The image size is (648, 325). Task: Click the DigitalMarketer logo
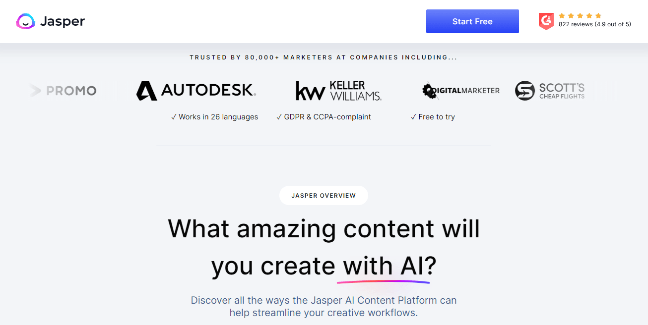pos(461,90)
